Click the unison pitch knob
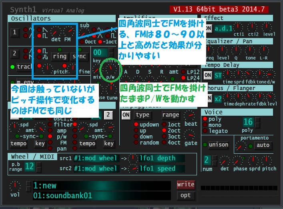Image resolution: width=283 pixels, height=209 pixels. coord(267,161)
